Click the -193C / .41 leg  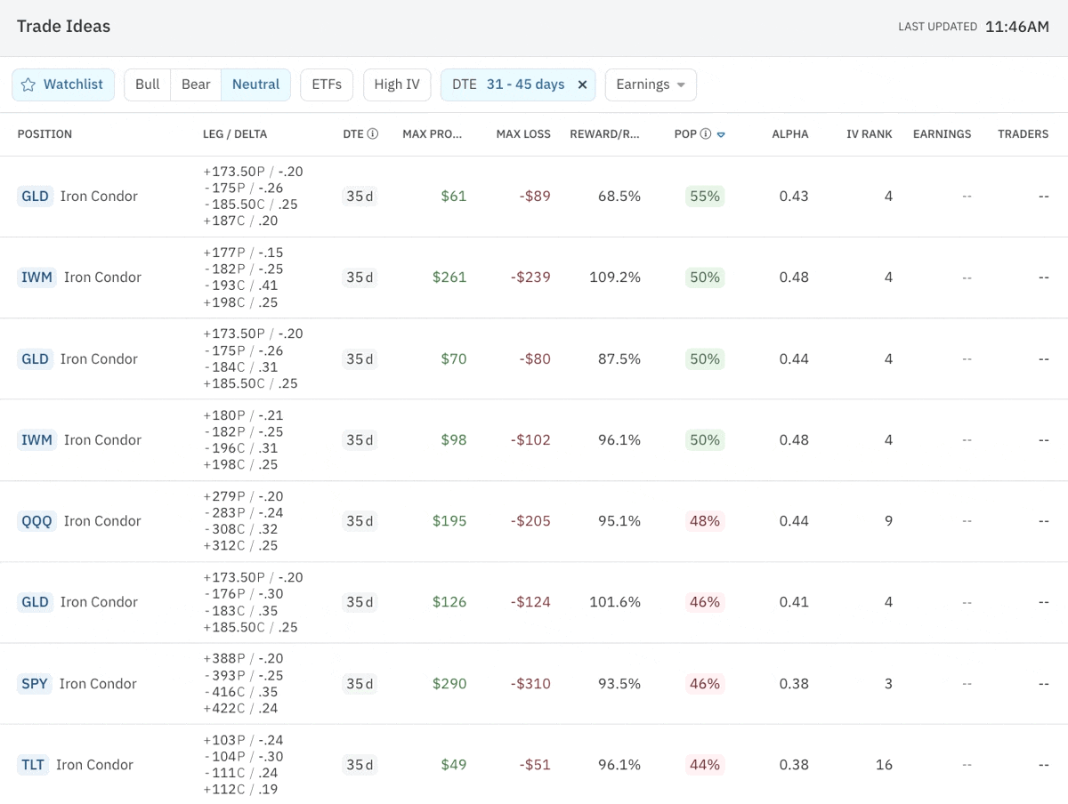pos(240,285)
